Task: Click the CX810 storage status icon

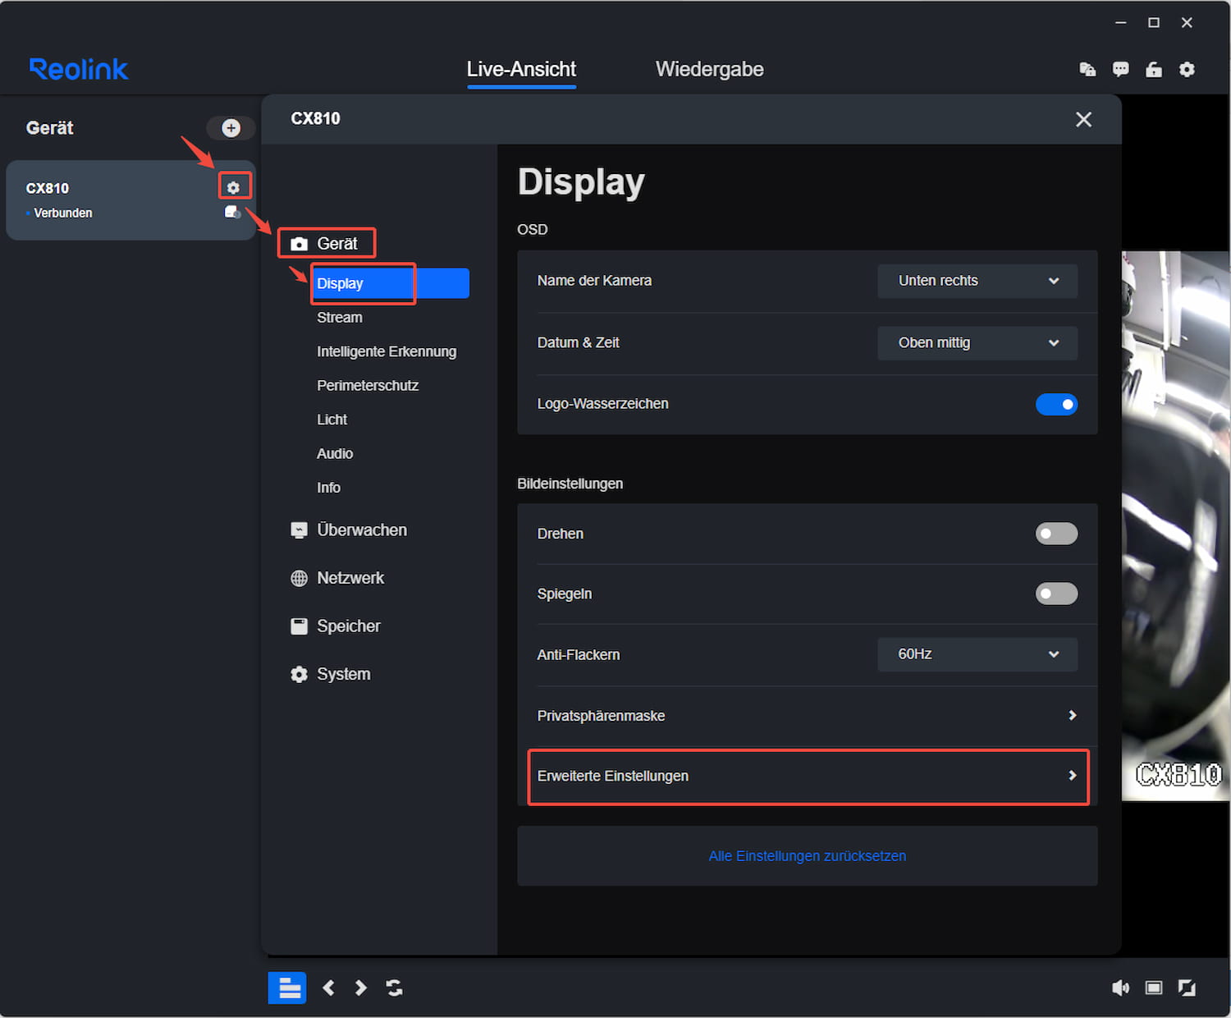Action: pyautogui.click(x=232, y=212)
